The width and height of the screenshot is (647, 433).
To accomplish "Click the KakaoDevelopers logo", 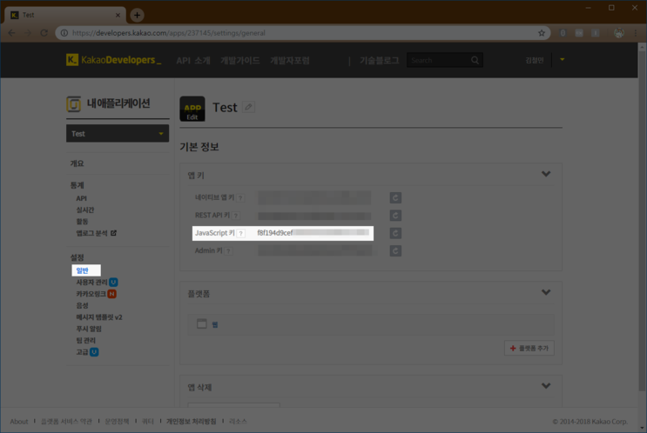I will [x=113, y=60].
